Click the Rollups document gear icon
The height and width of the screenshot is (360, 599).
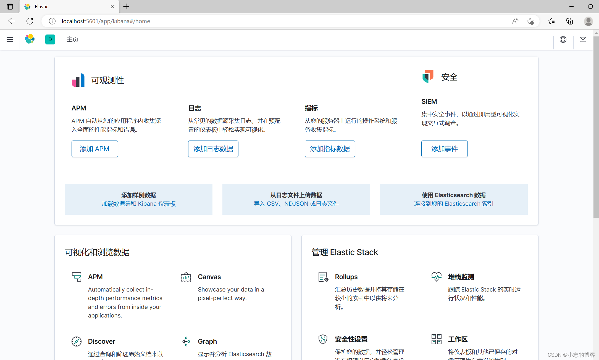(323, 277)
